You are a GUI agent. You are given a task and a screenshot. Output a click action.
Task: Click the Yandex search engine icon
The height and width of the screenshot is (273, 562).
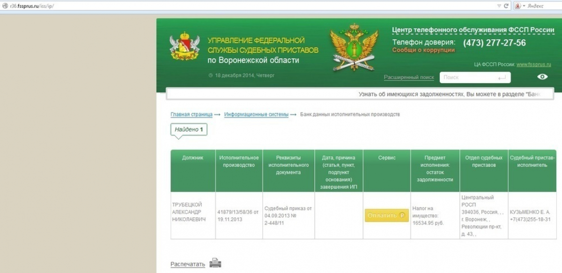[518, 6]
